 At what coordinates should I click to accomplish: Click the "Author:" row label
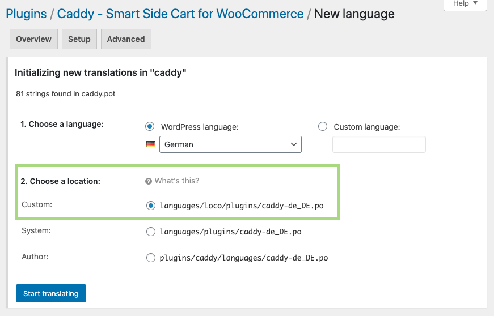(35, 257)
